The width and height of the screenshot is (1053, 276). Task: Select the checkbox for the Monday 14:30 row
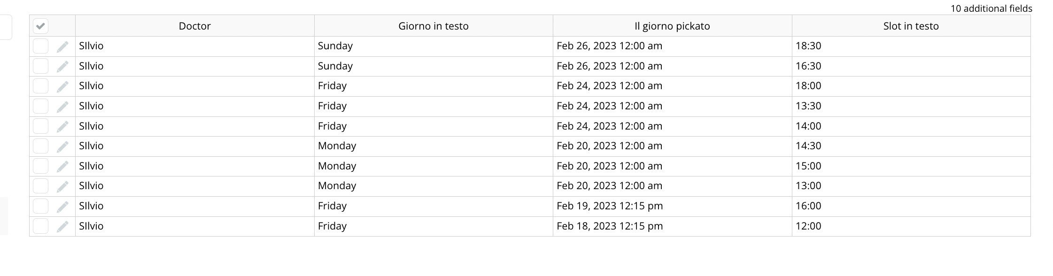pyautogui.click(x=40, y=146)
